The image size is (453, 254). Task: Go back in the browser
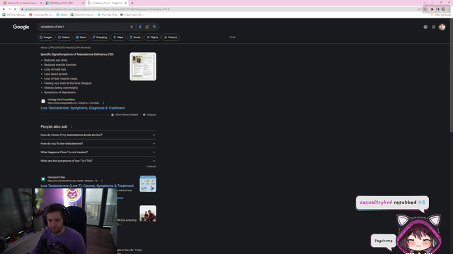pyautogui.click(x=4, y=9)
